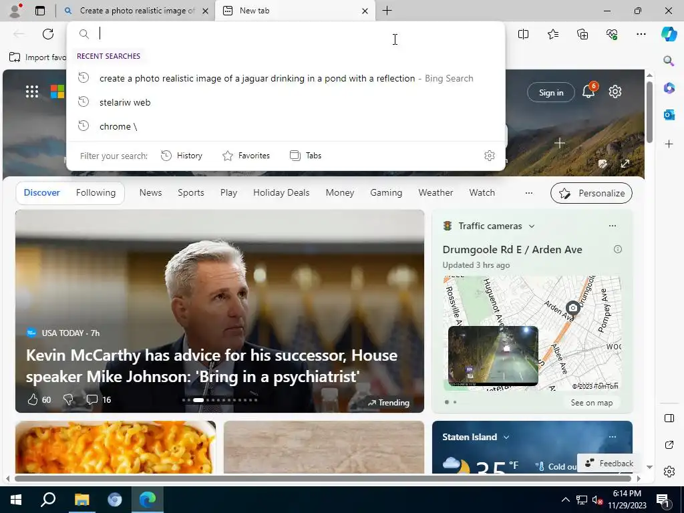Click the Feedback button

pos(609,464)
